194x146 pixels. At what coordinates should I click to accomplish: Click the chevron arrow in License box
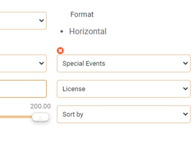click(186, 89)
